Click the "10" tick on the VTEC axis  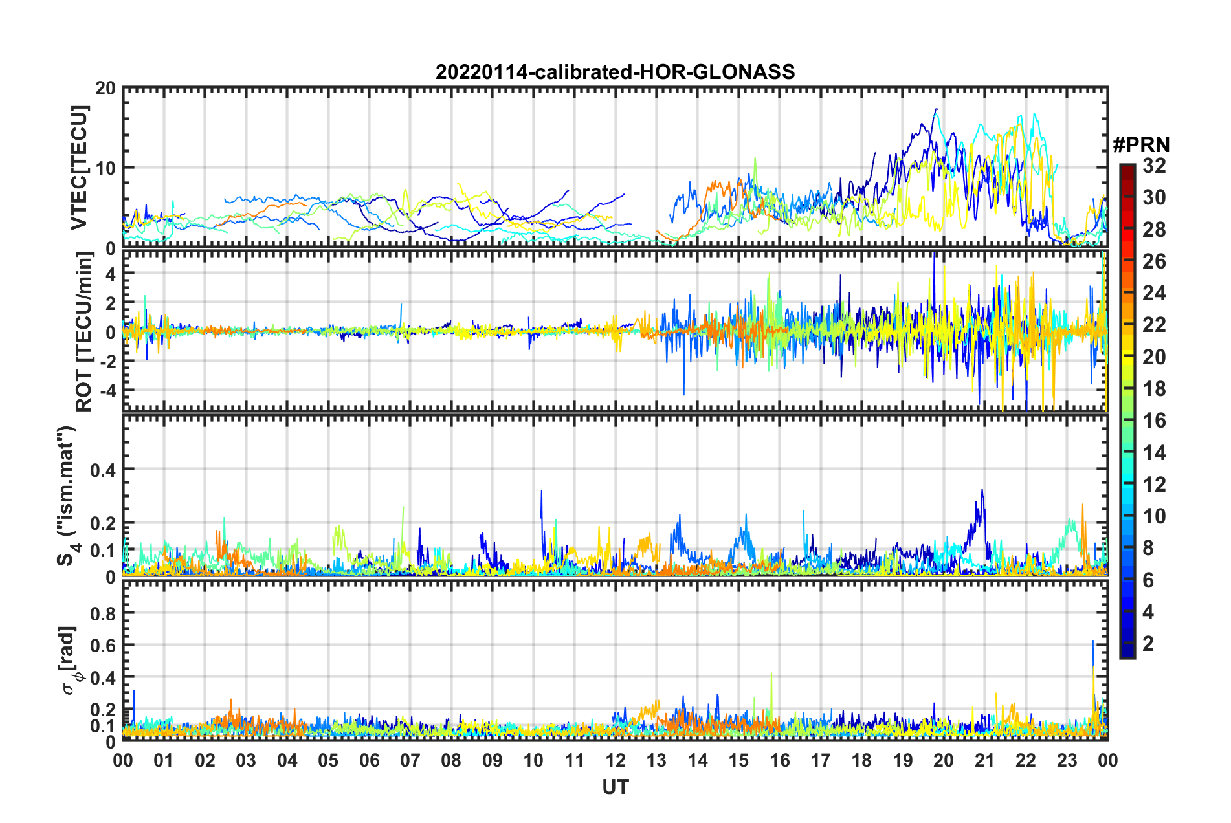click(x=105, y=168)
